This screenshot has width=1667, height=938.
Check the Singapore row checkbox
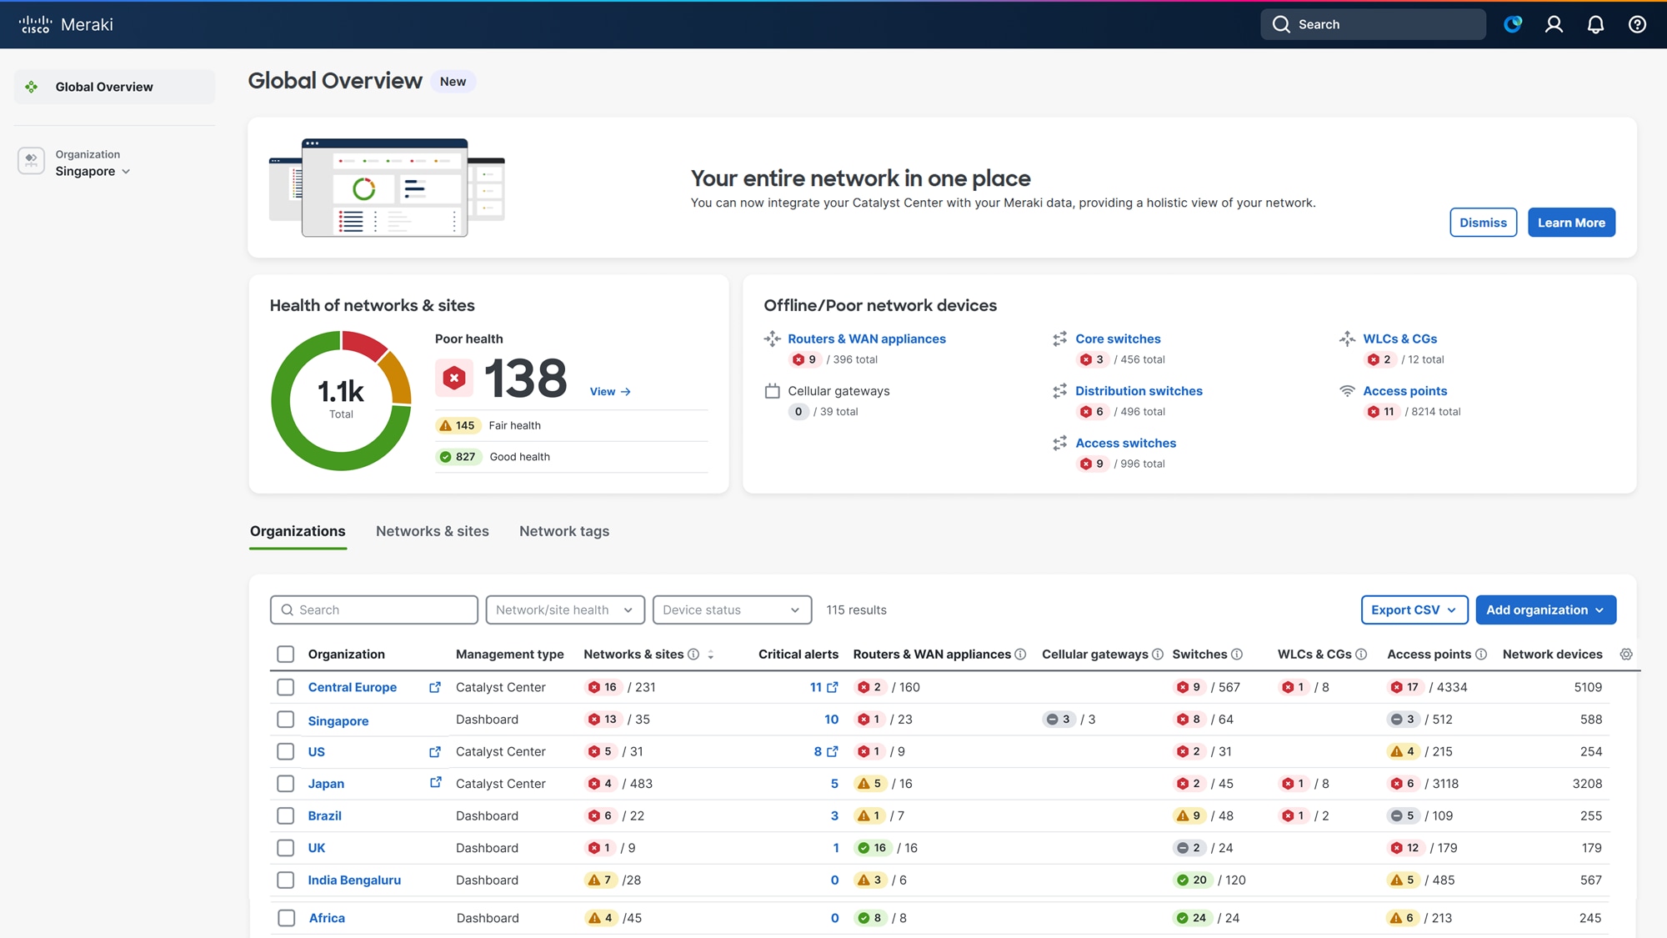pos(286,719)
